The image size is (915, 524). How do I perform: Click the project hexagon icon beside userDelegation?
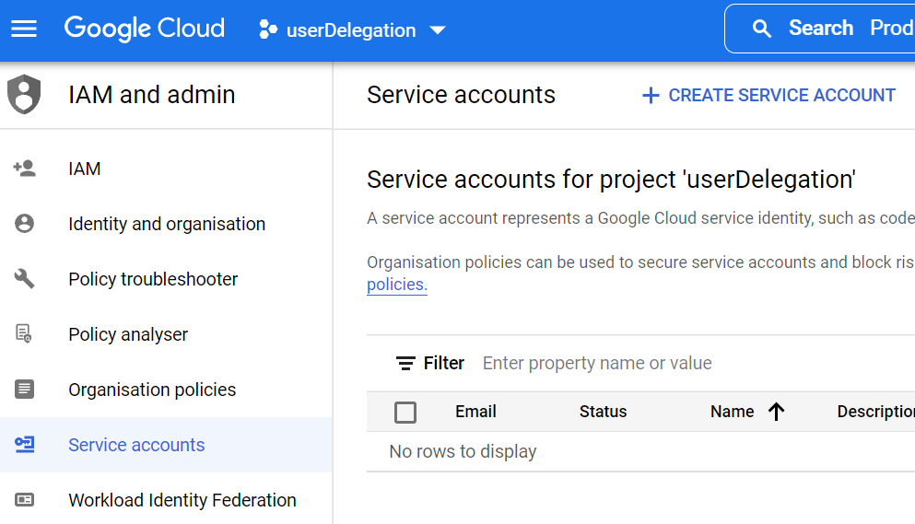(268, 29)
